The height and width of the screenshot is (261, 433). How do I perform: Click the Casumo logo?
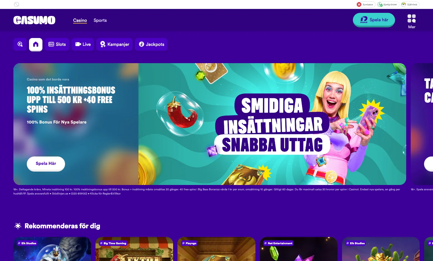pos(34,20)
